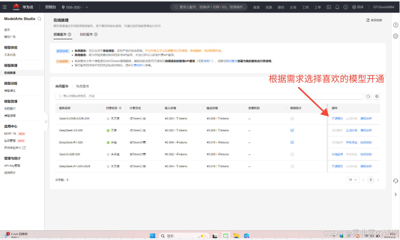Viewport: 400px width, 240px height.
Task: Switch to the 预置服务 tab
Action: (x=60, y=34)
